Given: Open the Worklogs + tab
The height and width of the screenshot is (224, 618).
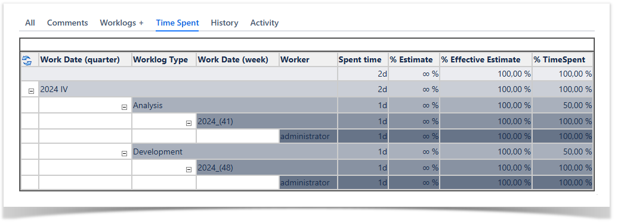Looking at the screenshot, I should 122,23.
